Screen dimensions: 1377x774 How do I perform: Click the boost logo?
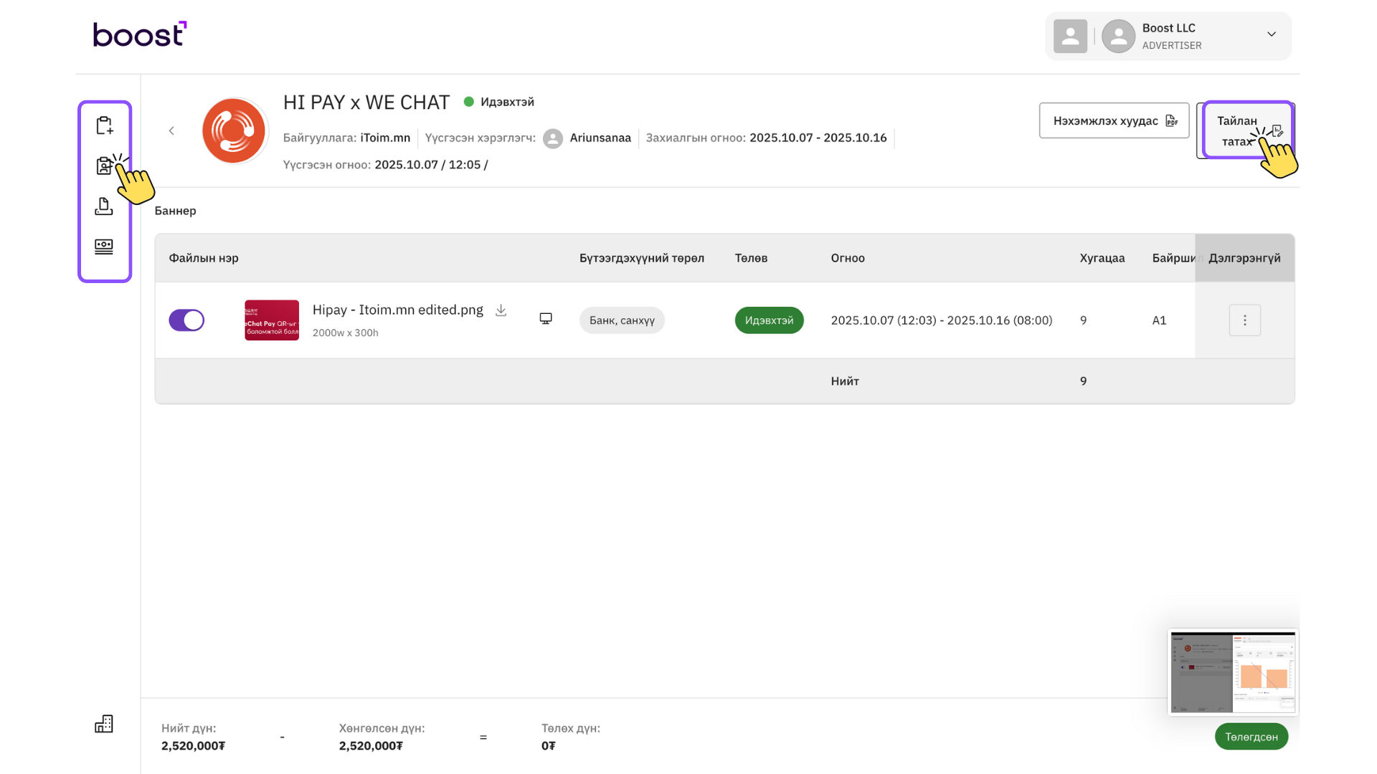(140, 34)
